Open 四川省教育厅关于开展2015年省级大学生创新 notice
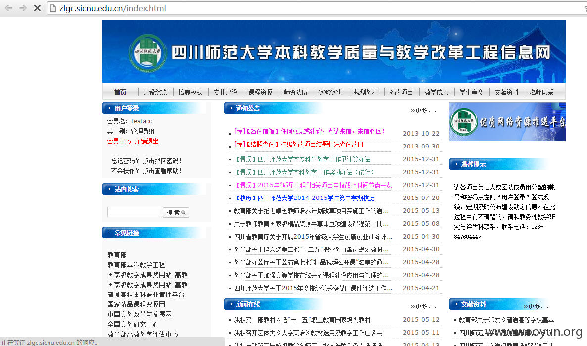The width and height of the screenshot is (587, 346). [313, 237]
